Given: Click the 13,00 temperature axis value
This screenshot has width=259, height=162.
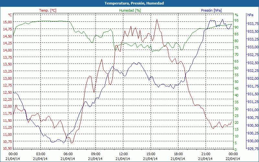Looking at the screenshot, I should [x=7, y=78].
